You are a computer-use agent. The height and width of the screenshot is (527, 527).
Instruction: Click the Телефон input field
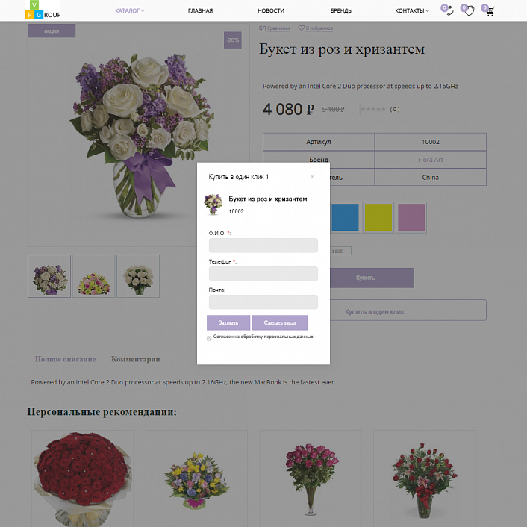263,274
